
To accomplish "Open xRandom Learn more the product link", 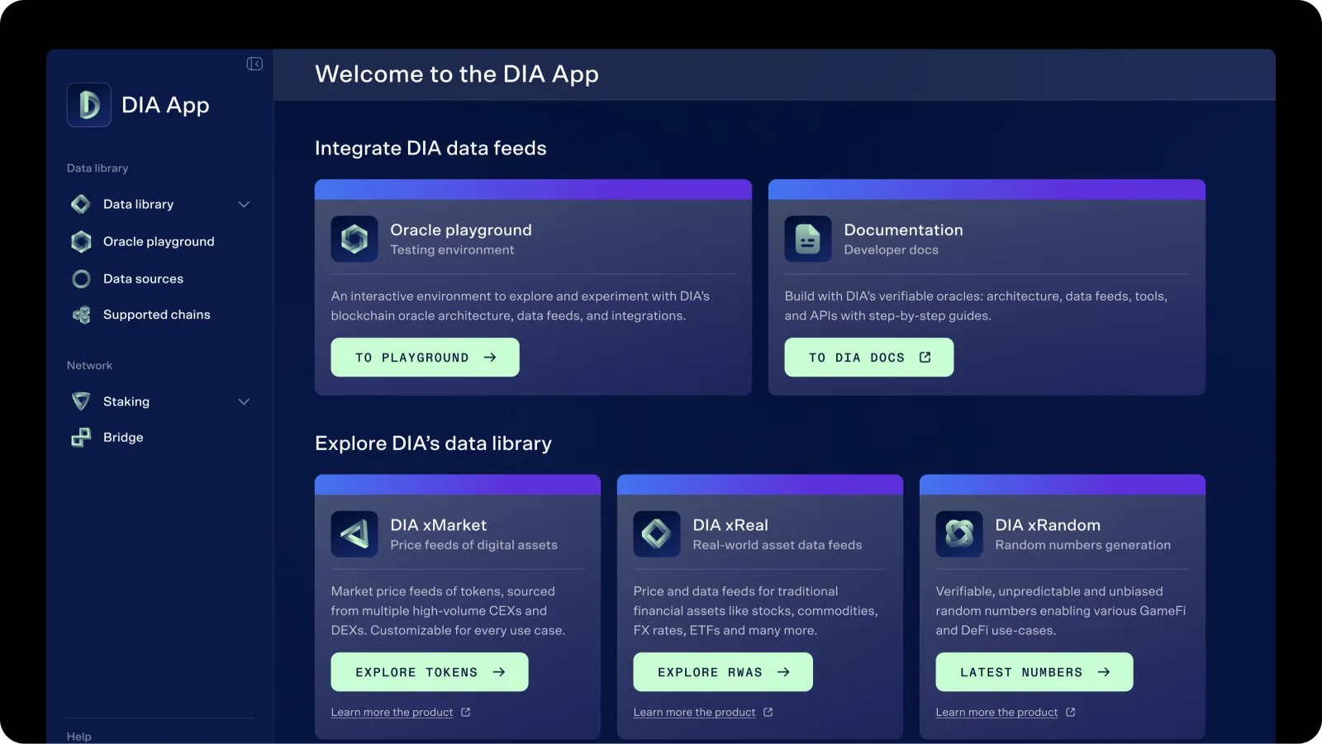I will (997, 712).
